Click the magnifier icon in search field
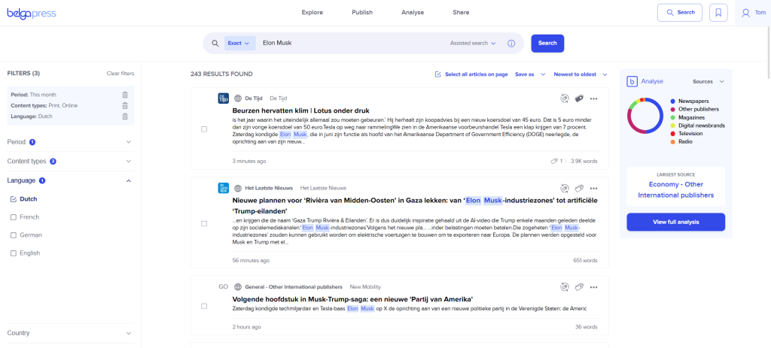The width and height of the screenshot is (771, 348). [215, 43]
